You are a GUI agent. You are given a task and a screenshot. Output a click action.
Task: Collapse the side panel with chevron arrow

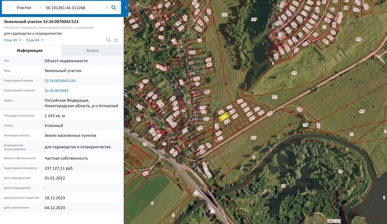click(x=126, y=8)
